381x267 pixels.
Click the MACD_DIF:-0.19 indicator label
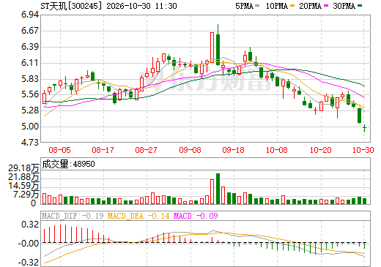(73, 216)
